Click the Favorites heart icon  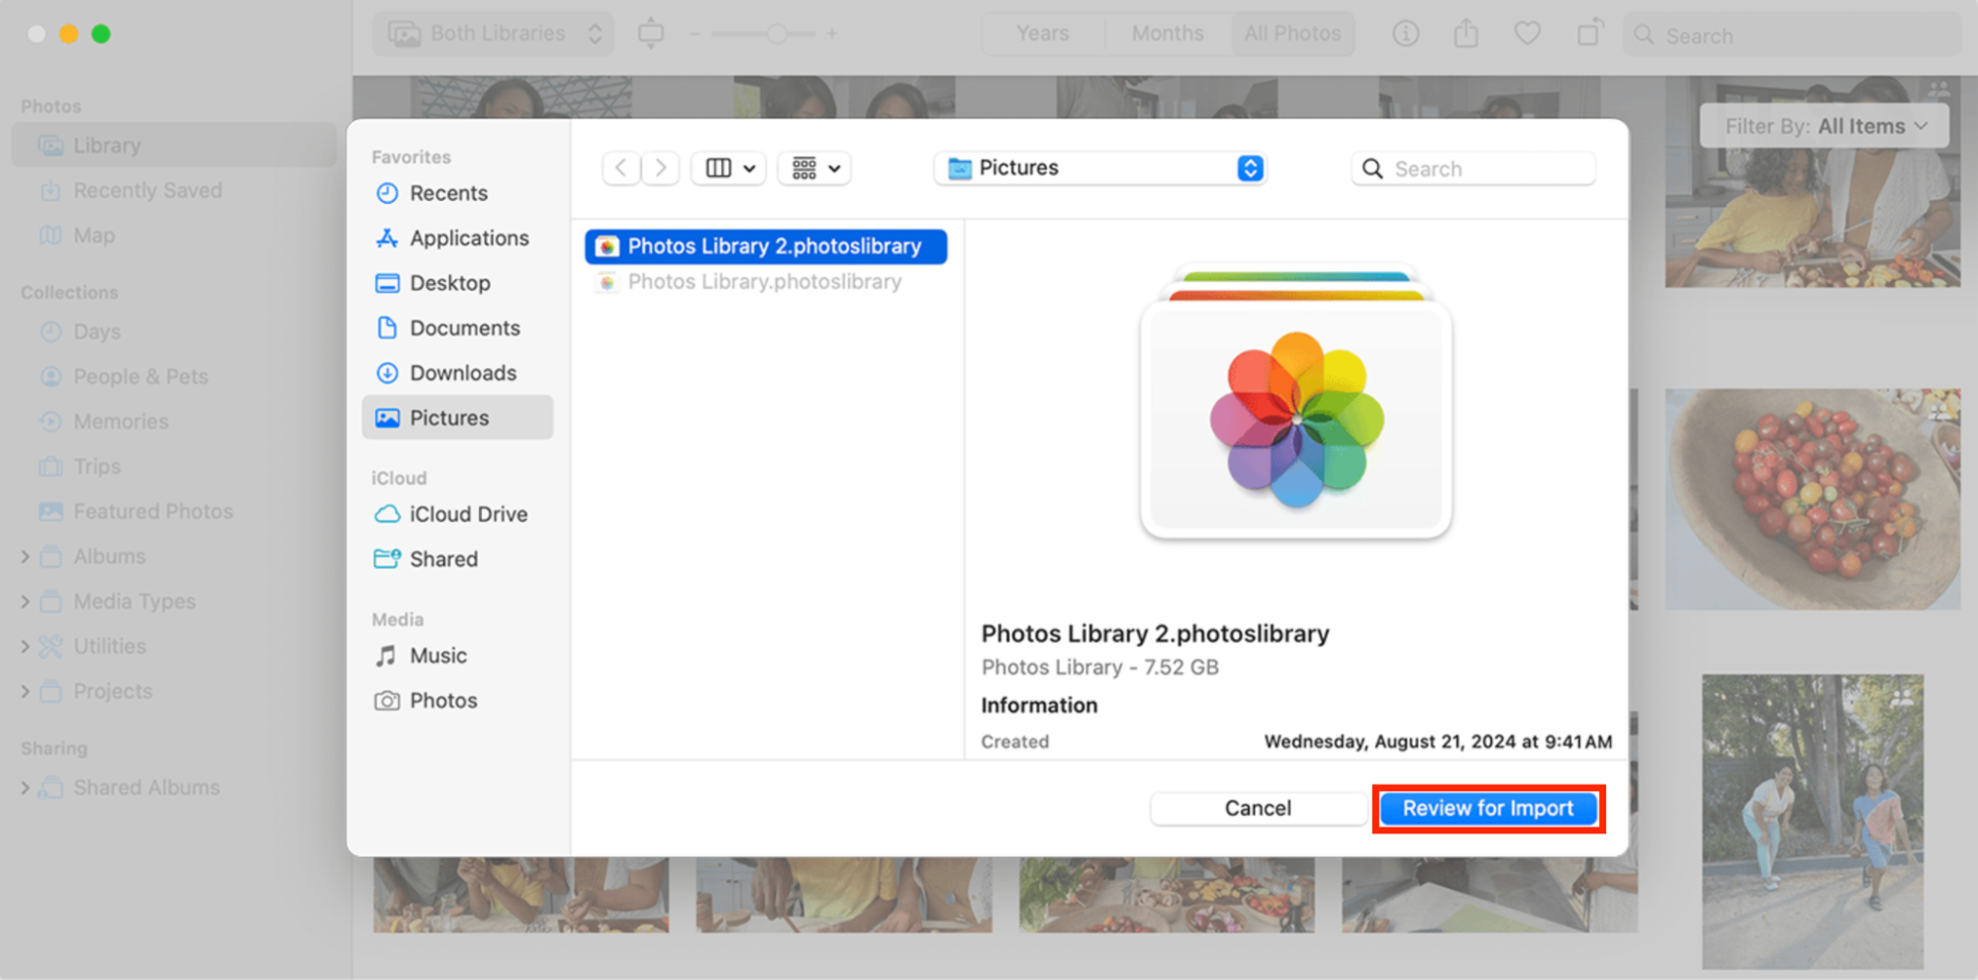click(x=1527, y=33)
